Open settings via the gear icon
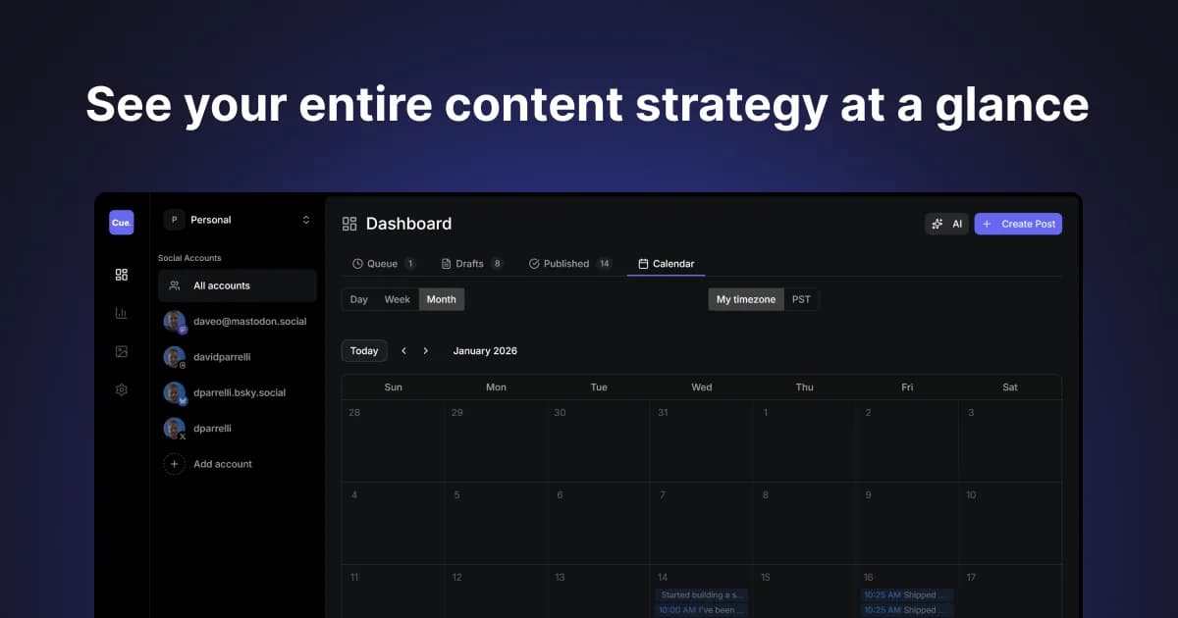The height and width of the screenshot is (618, 1178). pos(121,388)
